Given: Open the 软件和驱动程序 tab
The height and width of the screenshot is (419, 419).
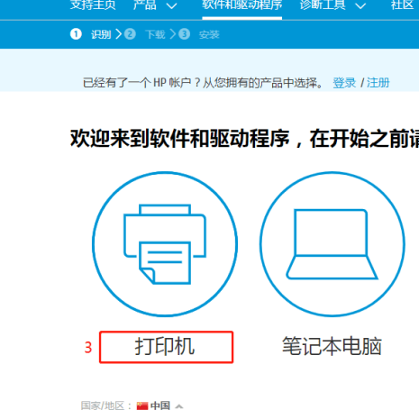Looking at the screenshot, I should 242,5.
